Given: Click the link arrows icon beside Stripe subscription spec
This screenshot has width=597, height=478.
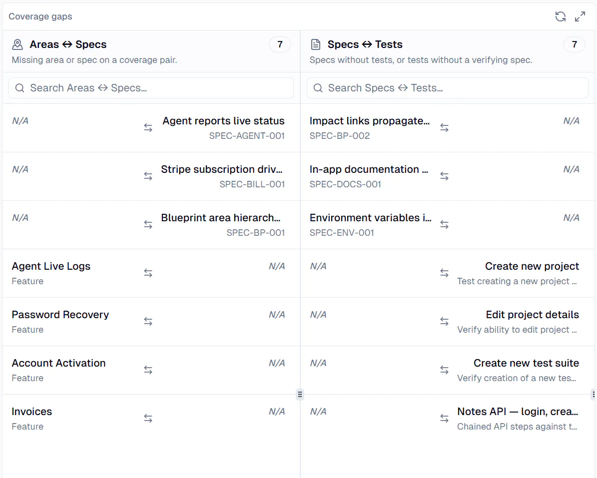Looking at the screenshot, I should (148, 176).
